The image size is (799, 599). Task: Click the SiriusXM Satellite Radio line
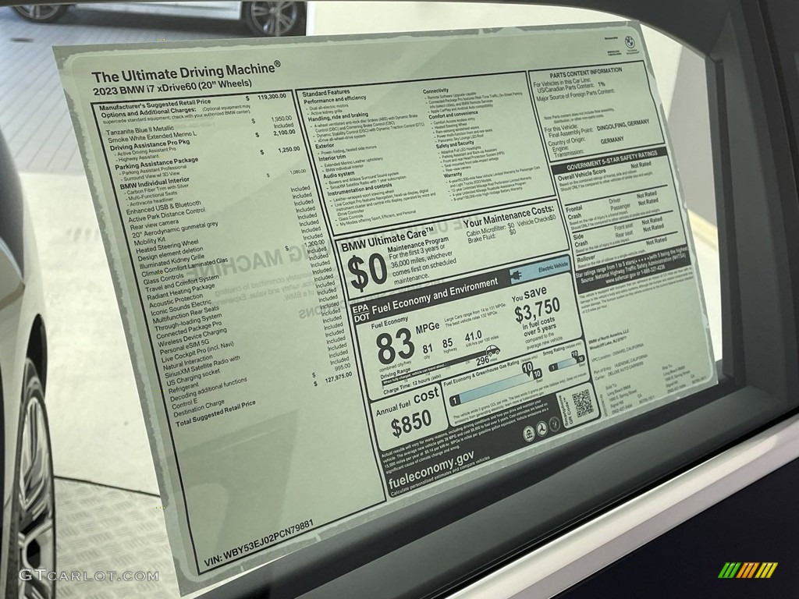[203, 367]
